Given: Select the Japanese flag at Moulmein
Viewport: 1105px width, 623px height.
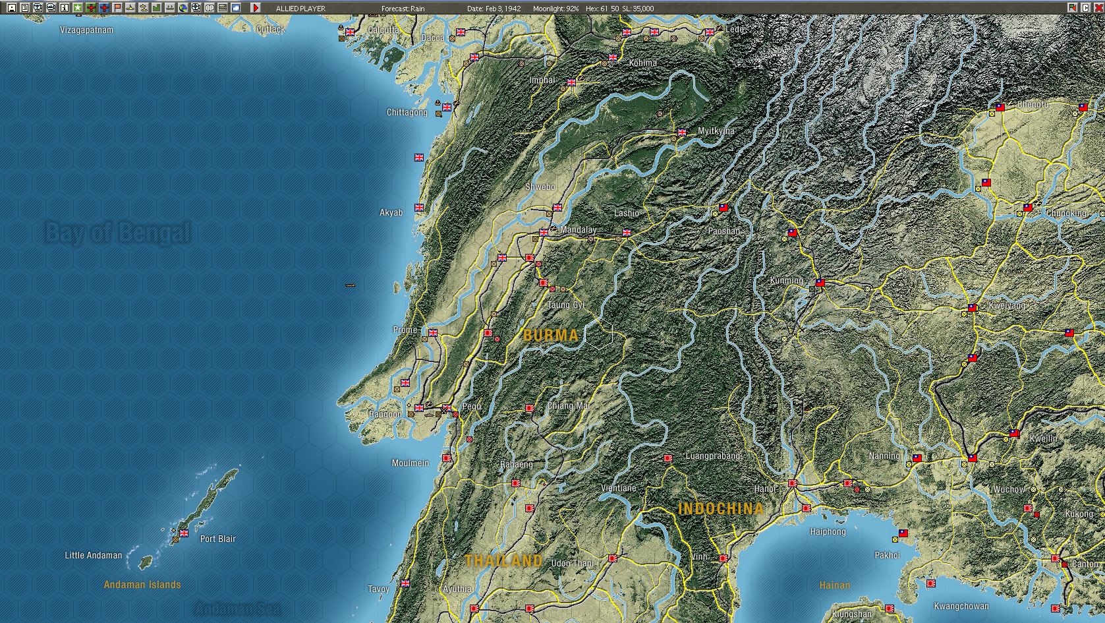Looking at the screenshot, I should coord(447,458).
